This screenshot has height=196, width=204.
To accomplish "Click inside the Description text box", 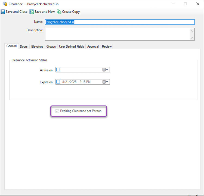I will click(x=117, y=34).
